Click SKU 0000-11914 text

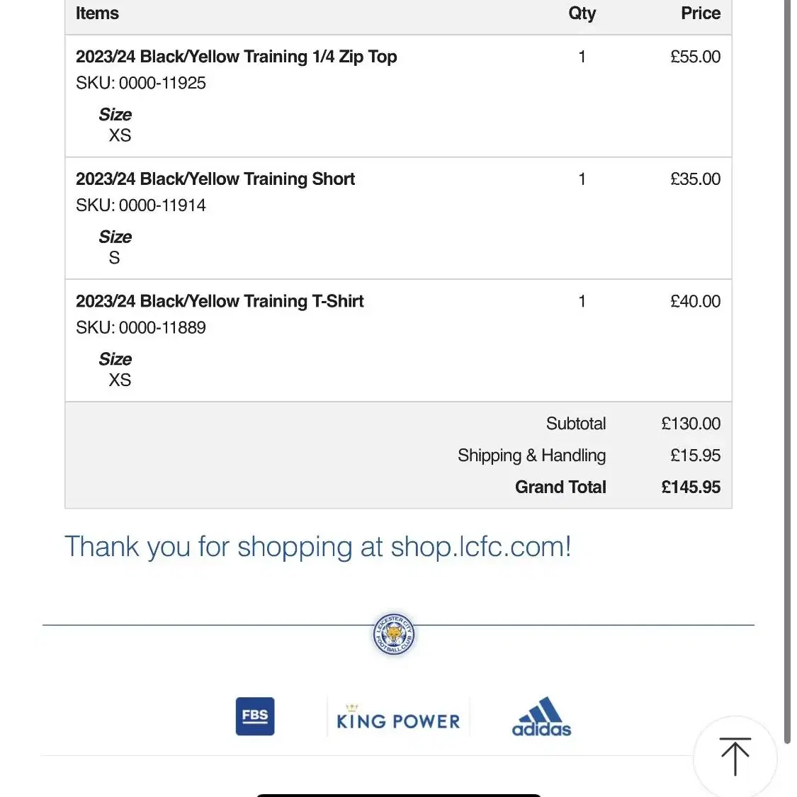point(141,205)
